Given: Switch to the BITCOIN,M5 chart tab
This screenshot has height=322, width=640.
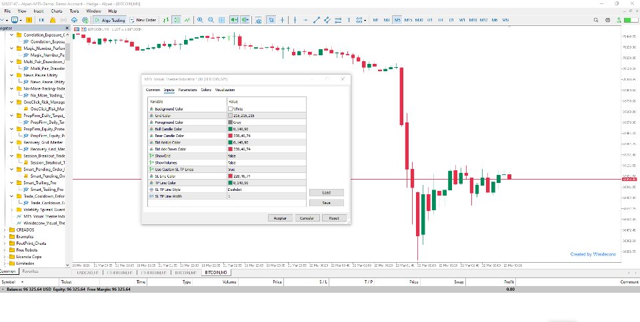Looking at the screenshot, I should pos(216,272).
